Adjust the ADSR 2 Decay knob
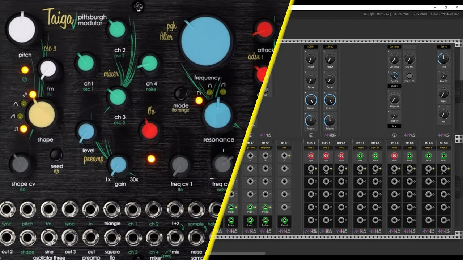 (330, 79)
